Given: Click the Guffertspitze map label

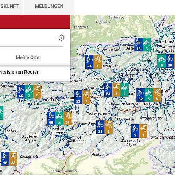Looking at the screenshot, I should (x=108, y=50).
